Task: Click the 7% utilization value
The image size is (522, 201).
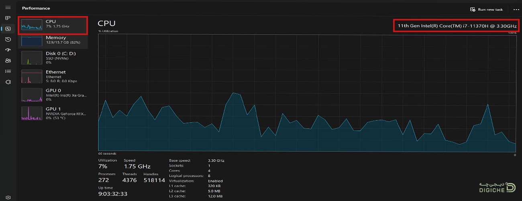Action: 103,166
